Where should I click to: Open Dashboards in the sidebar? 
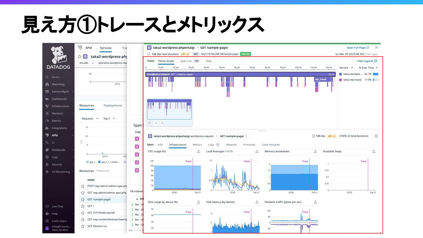[x=59, y=99]
